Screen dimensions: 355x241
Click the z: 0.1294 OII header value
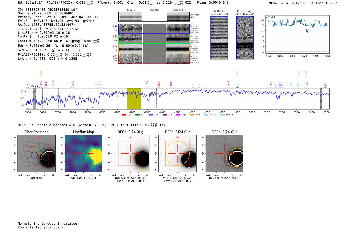(x=174, y=3)
